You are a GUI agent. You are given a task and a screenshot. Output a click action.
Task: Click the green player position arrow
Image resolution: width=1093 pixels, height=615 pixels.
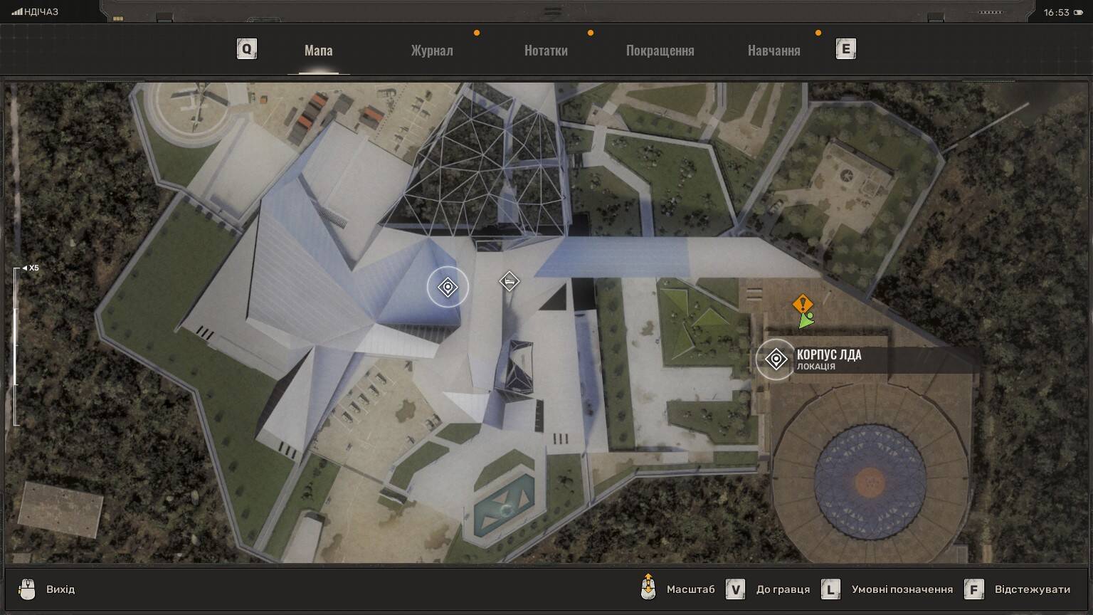pos(806,320)
